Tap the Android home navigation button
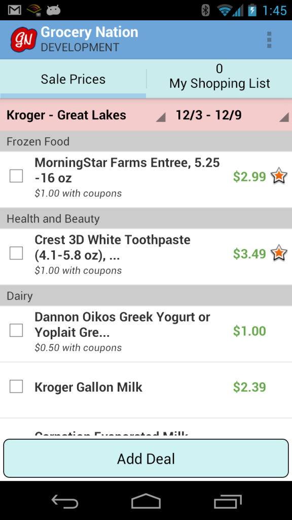 (145, 501)
